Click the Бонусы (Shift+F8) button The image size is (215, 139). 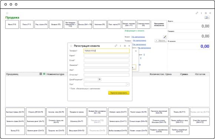point(85,24)
